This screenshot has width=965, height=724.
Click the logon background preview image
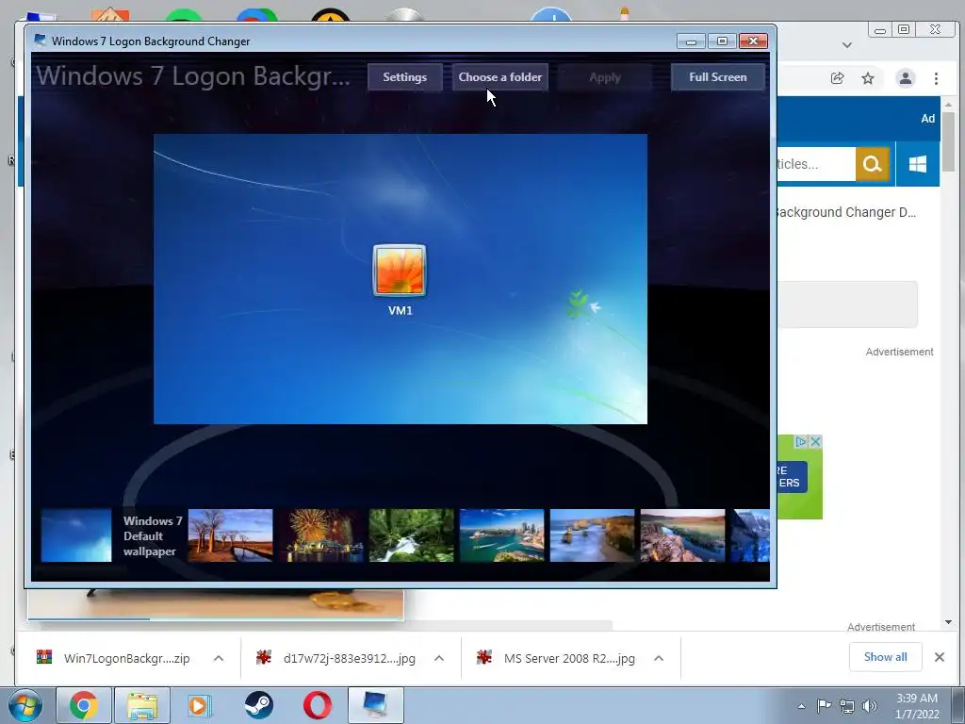click(x=400, y=278)
